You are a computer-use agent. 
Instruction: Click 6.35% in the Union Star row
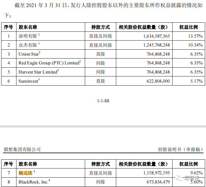click(x=196, y=54)
